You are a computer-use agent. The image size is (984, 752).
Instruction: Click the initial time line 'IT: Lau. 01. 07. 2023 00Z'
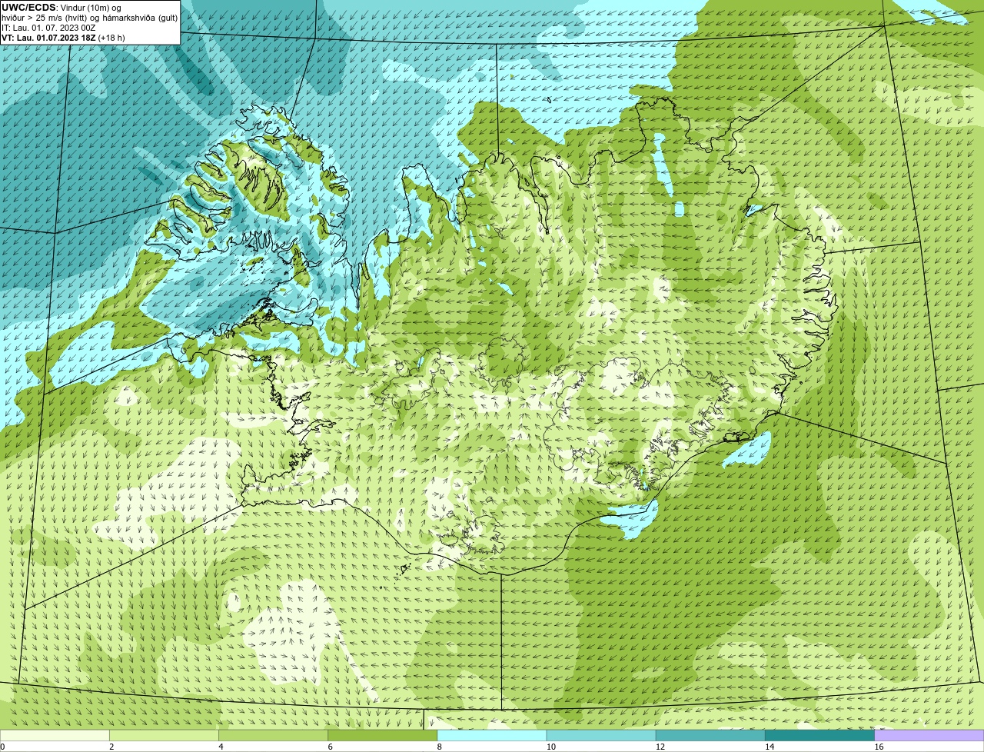(48, 27)
